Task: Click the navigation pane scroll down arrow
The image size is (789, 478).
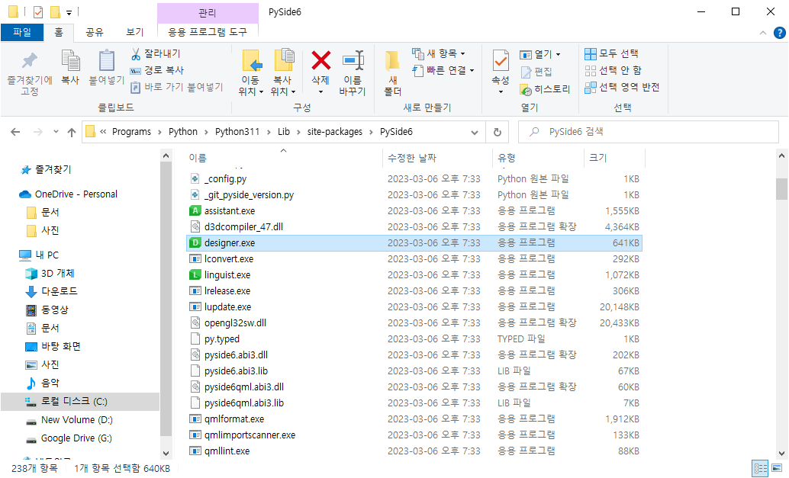Action: [166, 453]
